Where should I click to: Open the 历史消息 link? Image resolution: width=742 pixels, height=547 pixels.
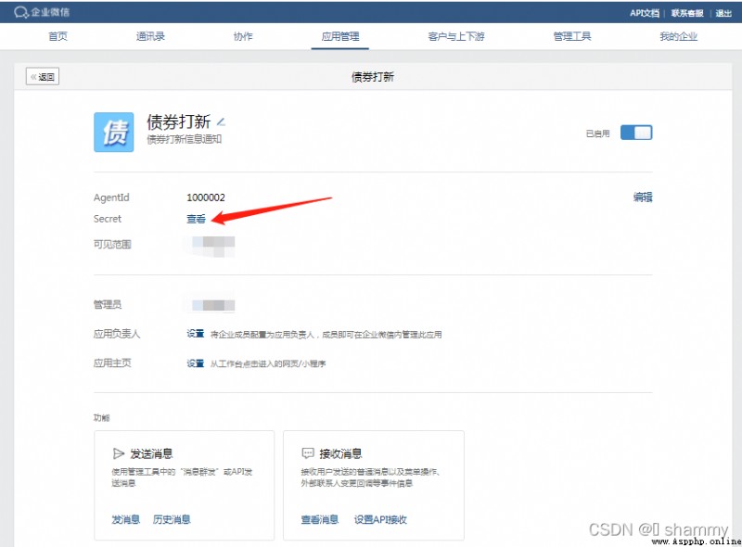[172, 519]
